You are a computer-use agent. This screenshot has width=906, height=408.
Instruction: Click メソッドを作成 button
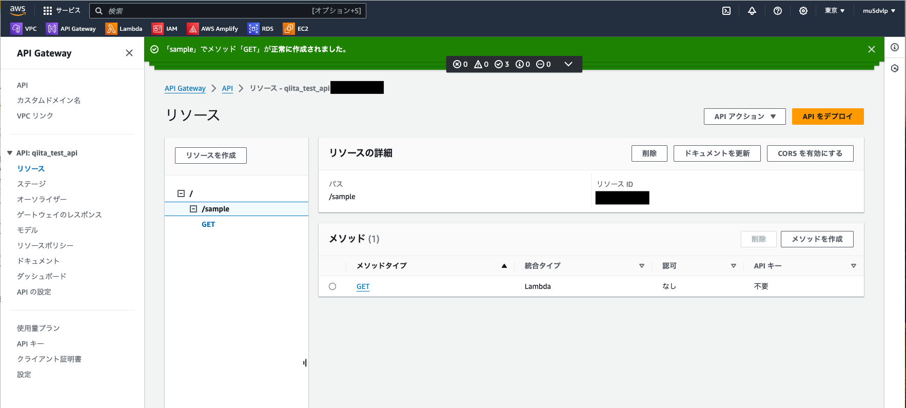tap(817, 239)
